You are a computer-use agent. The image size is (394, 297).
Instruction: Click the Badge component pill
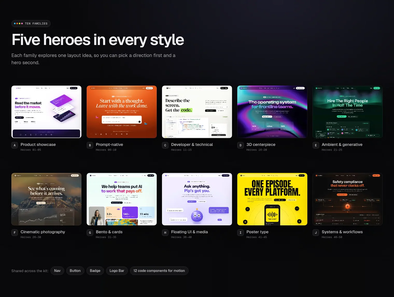coord(95,271)
